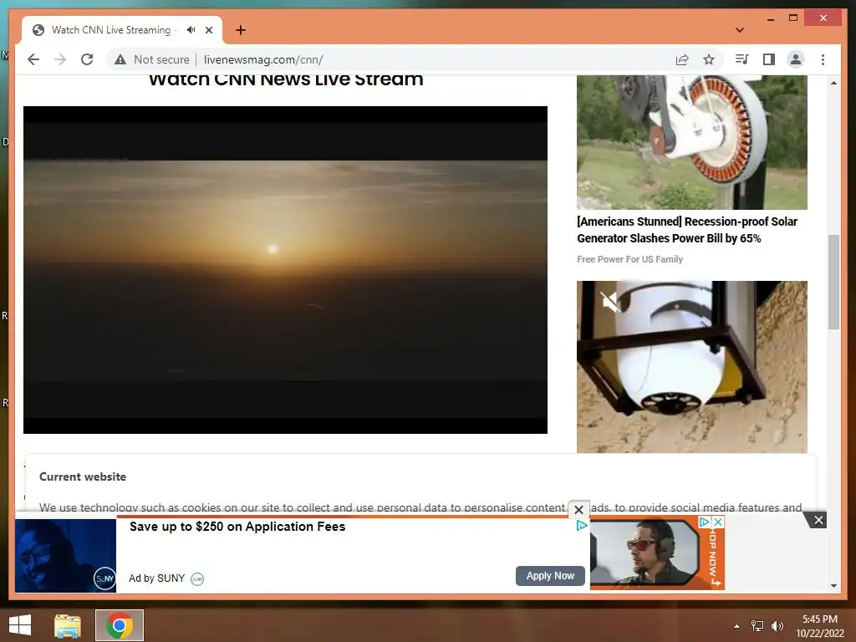Close the Watch CNN Live Streaming tab
This screenshot has width=856, height=642.
[x=209, y=30]
